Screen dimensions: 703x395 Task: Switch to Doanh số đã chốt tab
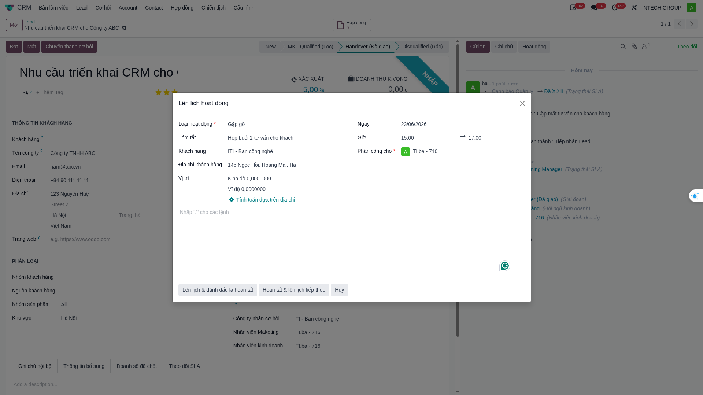(137, 366)
